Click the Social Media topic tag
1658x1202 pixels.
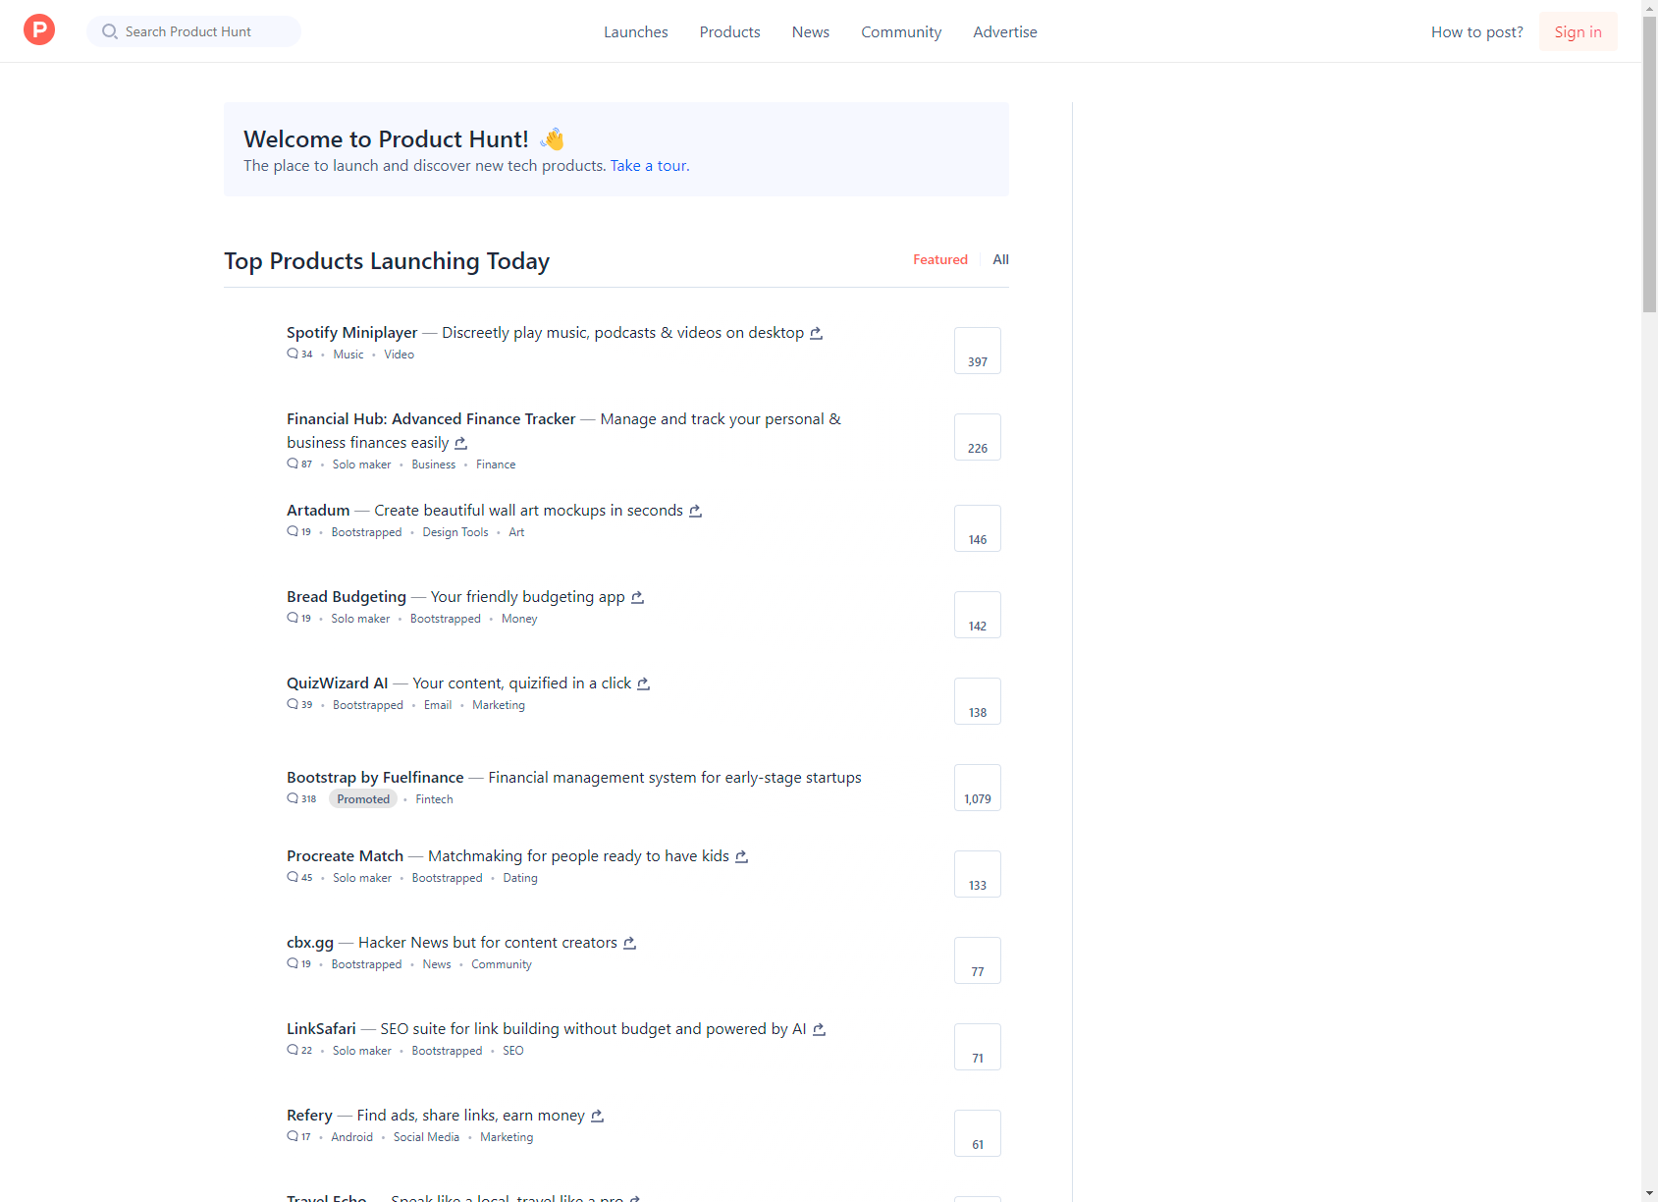(x=426, y=1137)
